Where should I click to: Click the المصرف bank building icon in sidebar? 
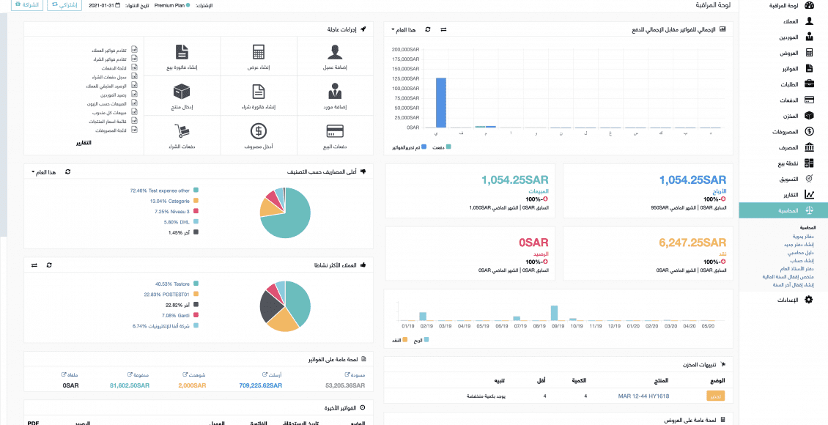click(808, 147)
